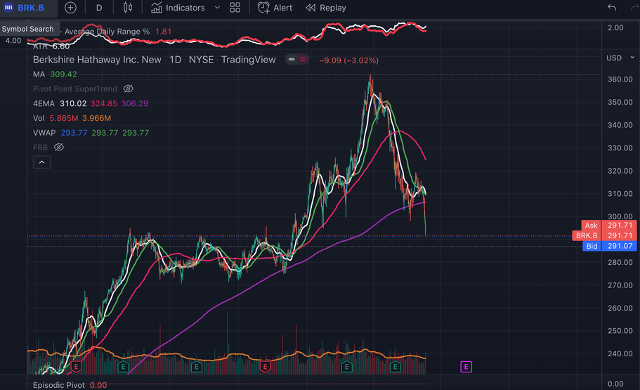Start bar Replay mode
Viewport: 640px width, 390px height.
point(326,8)
